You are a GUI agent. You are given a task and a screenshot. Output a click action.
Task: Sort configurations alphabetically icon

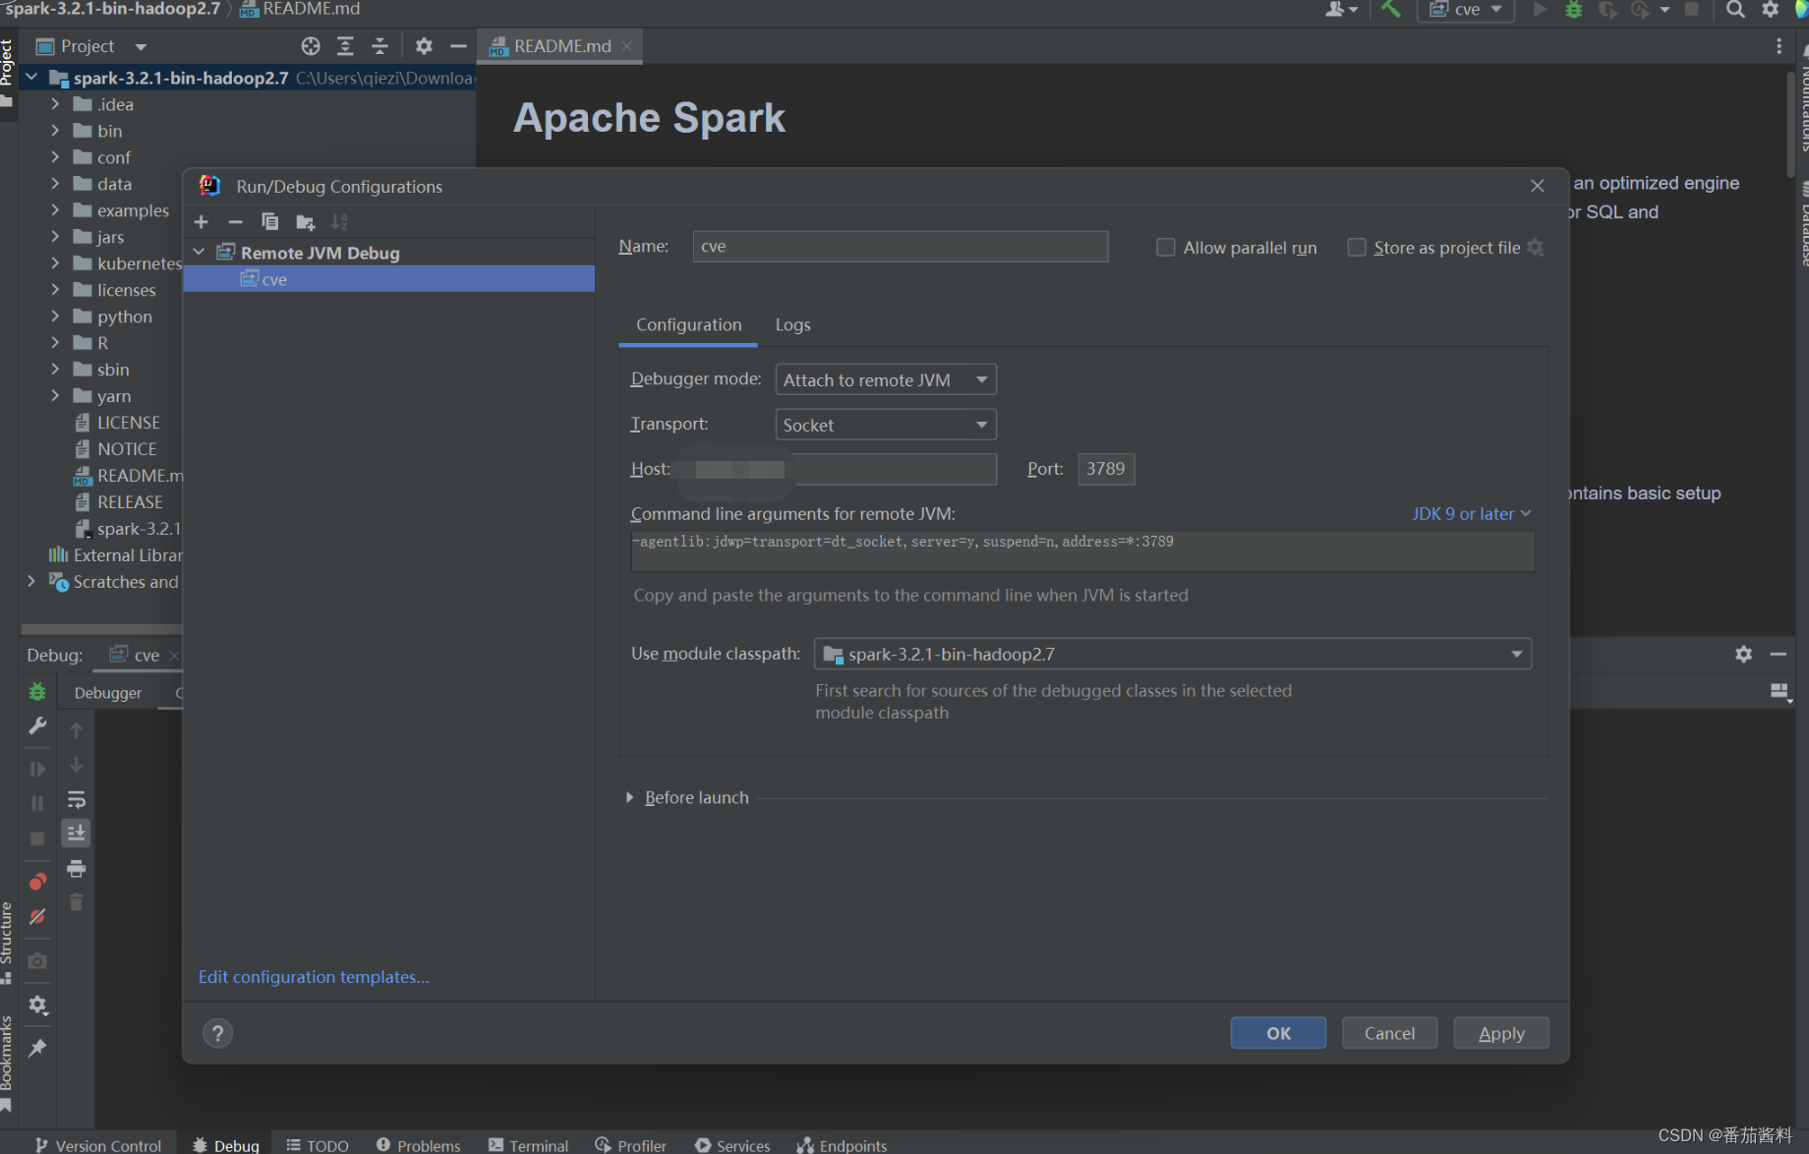tap(340, 222)
